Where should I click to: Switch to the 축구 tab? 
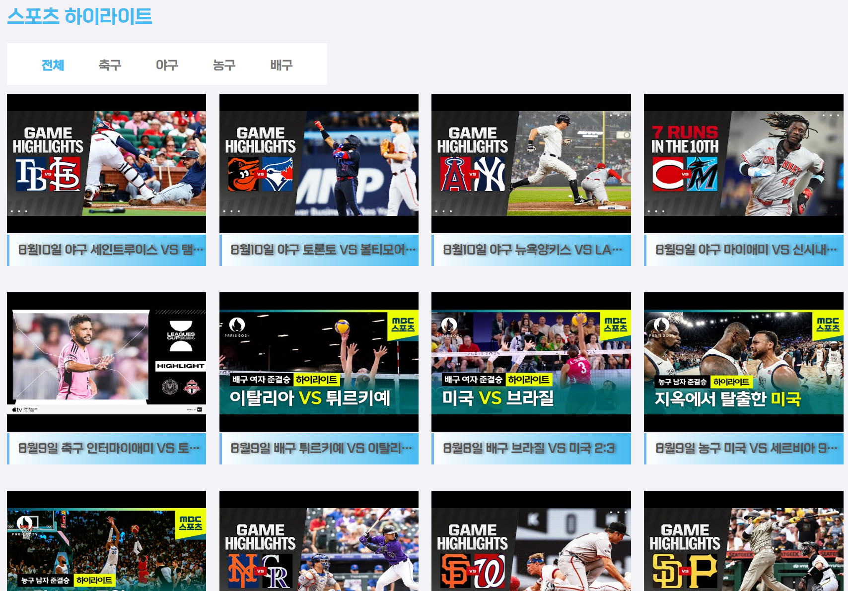[x=110, y=65]
